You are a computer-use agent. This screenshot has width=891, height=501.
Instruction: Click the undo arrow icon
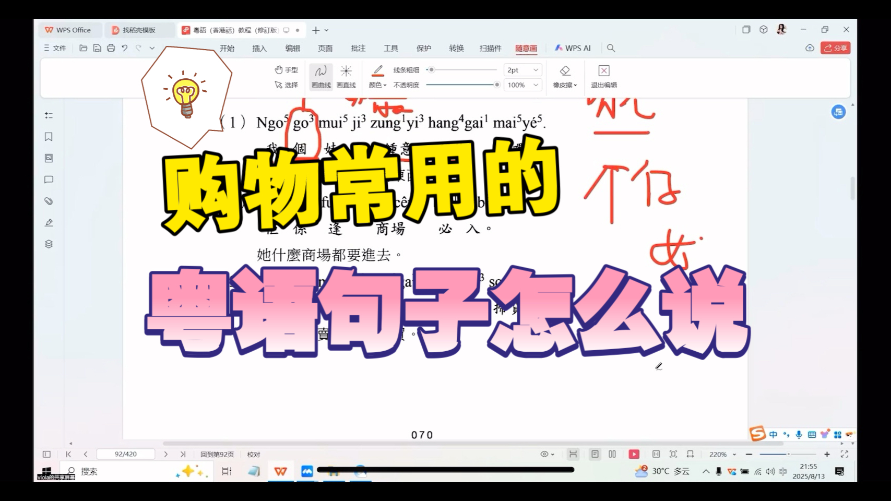click(124, 48)
